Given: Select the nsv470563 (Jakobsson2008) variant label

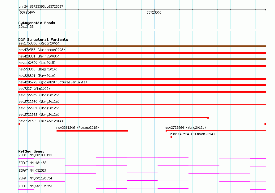Looking at the screenshot, I should (x=42, y=50).
